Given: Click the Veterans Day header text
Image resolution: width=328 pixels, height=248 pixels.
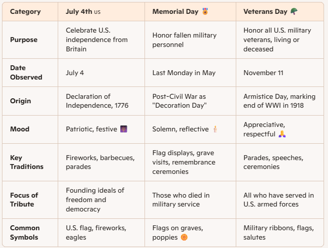Looking at the screenshot, I should [265, 11].
